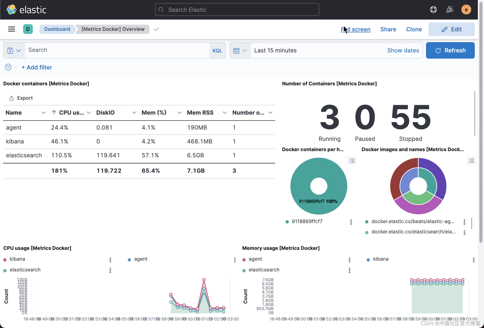Open options for agent in Memory usage legend

pos(349,260)
